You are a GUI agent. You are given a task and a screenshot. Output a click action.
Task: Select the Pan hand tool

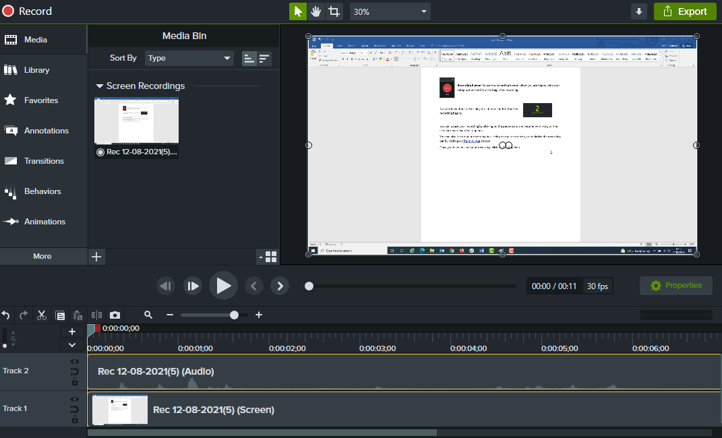point(315,11)
